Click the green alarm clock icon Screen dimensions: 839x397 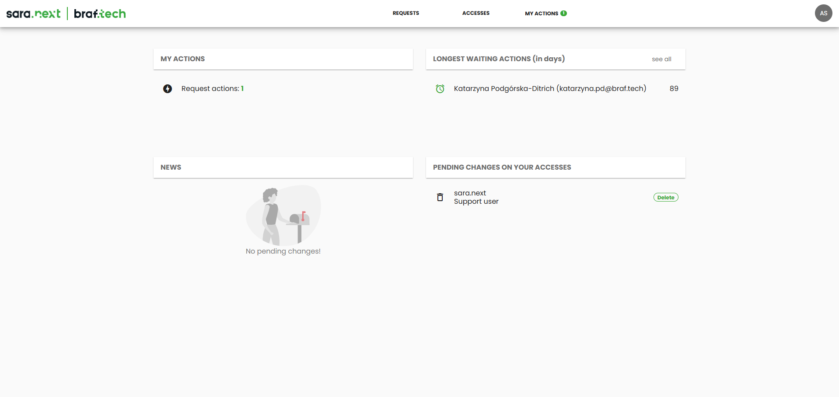pyautogui.click(x=440, y=89)
